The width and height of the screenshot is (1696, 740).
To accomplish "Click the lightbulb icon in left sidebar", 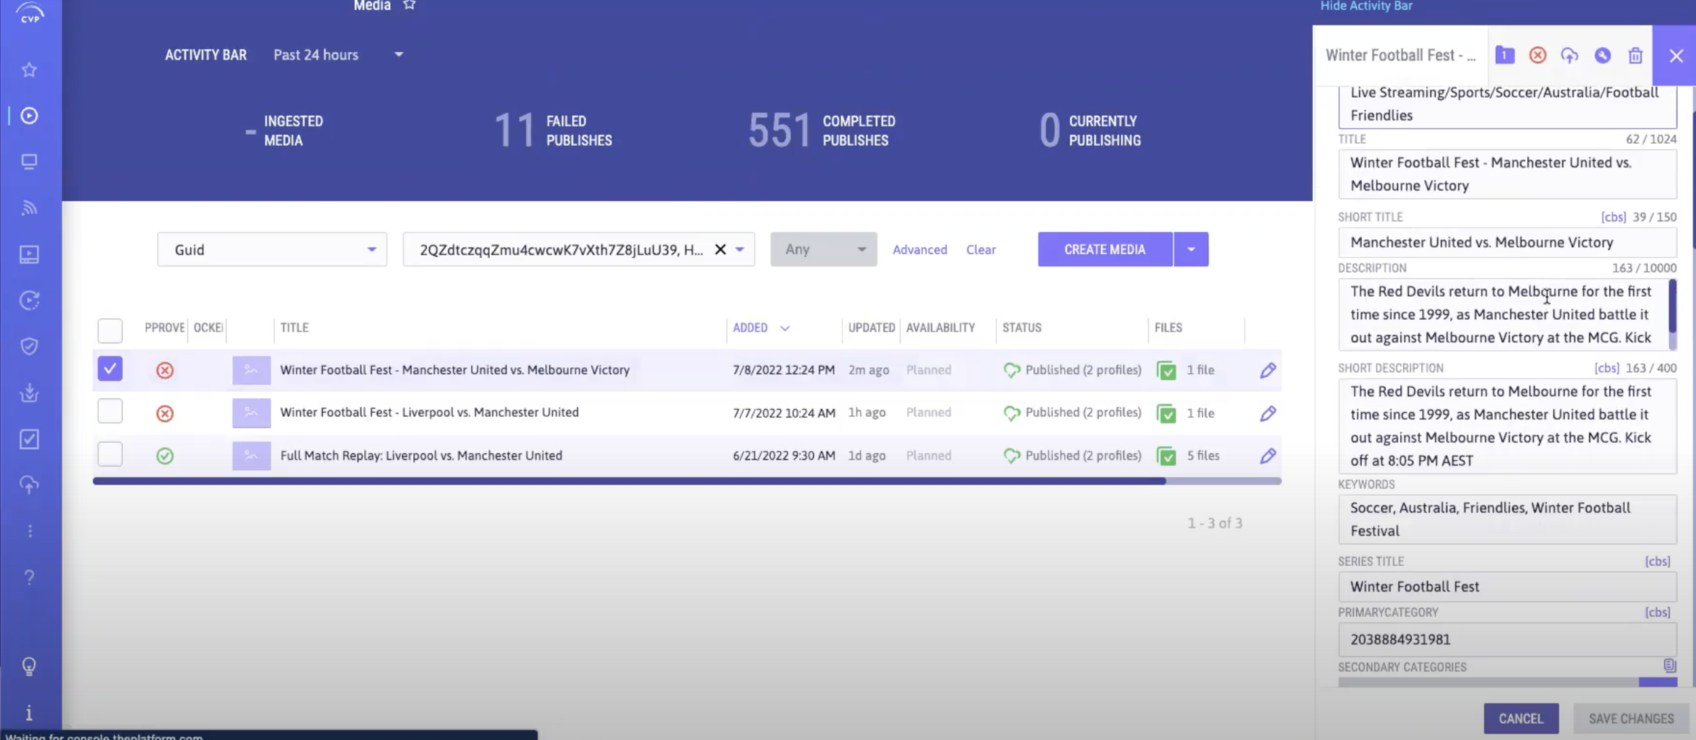I will point(29,666).
